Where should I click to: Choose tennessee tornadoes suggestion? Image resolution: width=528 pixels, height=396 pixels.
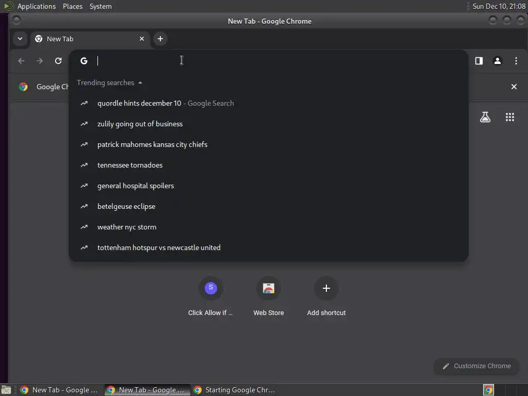coord(268,165)
